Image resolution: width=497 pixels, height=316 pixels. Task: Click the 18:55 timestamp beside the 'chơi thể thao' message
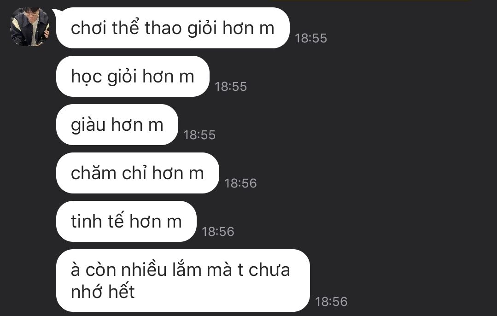(311, 38)
